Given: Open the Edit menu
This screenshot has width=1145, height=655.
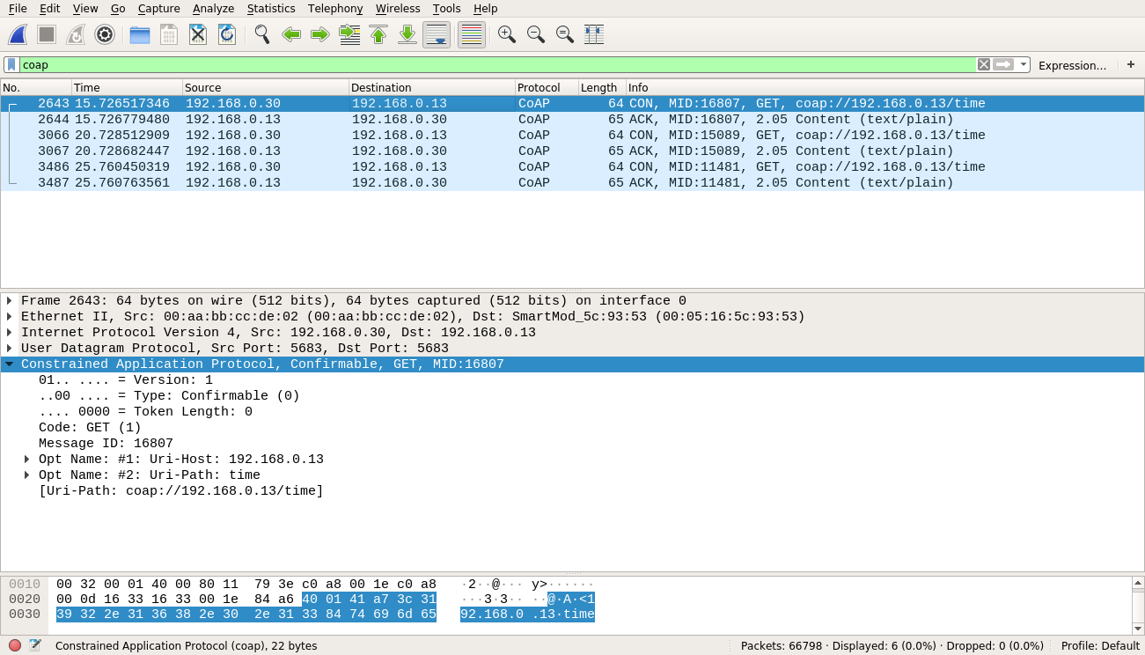Looking at the screenshot, I should [50, 8].
